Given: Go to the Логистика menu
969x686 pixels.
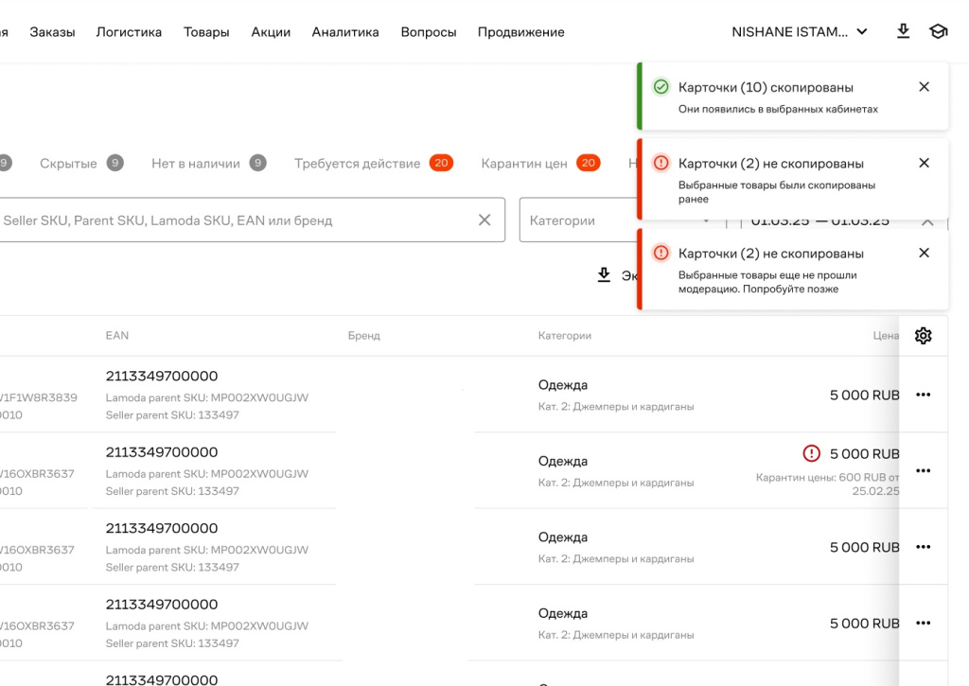Looking at the screenshot, I should (x=129, y=32).
